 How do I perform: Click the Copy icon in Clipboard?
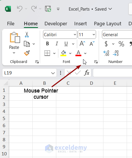point(27,44)
